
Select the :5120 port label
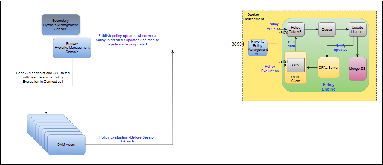tap(283, 33)
